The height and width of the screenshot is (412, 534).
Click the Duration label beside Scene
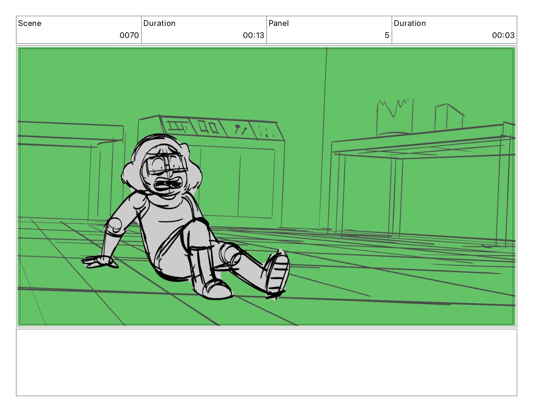[x=159, y=23]
